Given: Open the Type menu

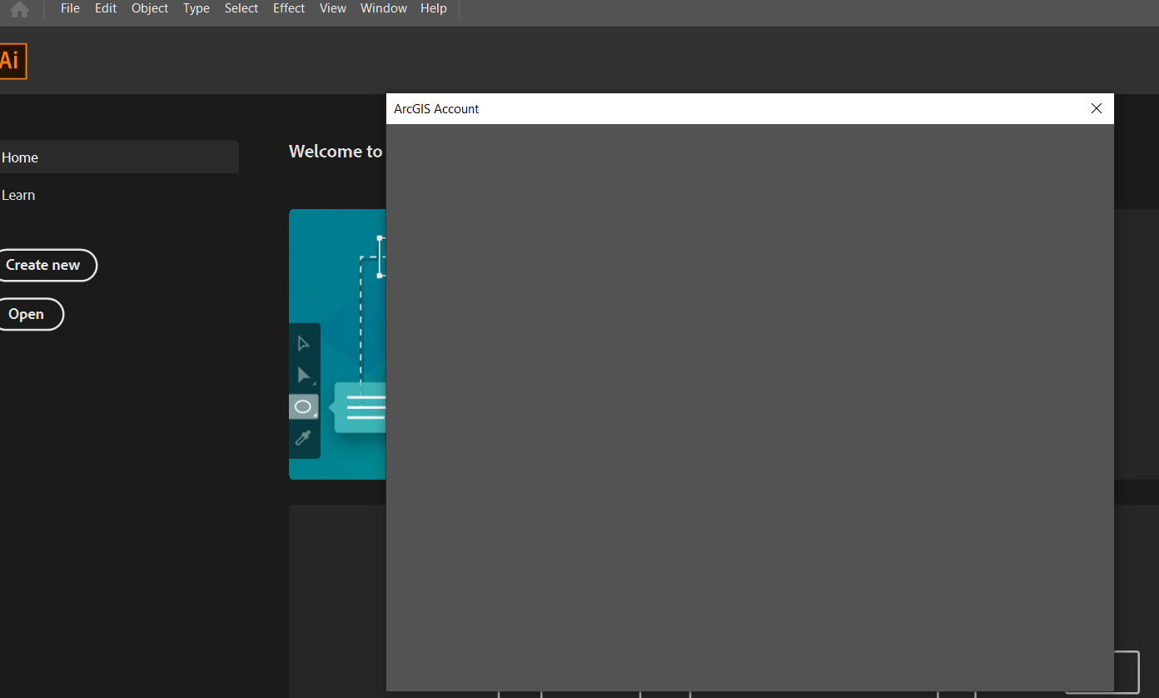Looking at the screenshot, I should coord(196,8).
